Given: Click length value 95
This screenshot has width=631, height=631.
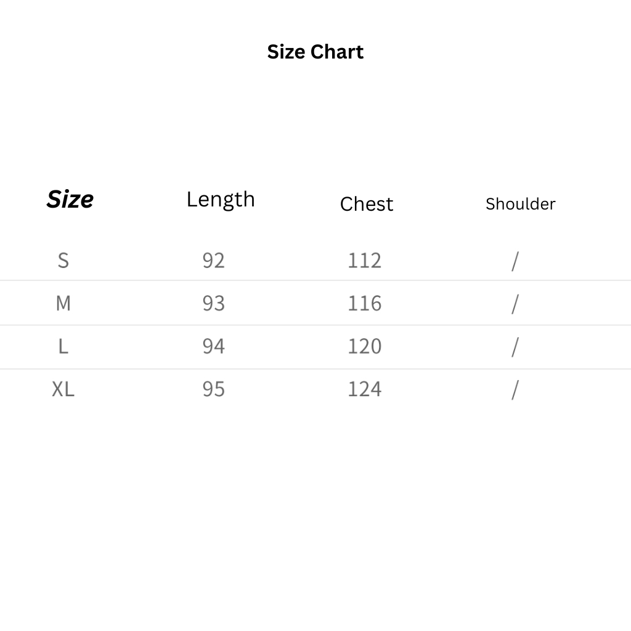Looking at the screenshot, I should point(213,389).
